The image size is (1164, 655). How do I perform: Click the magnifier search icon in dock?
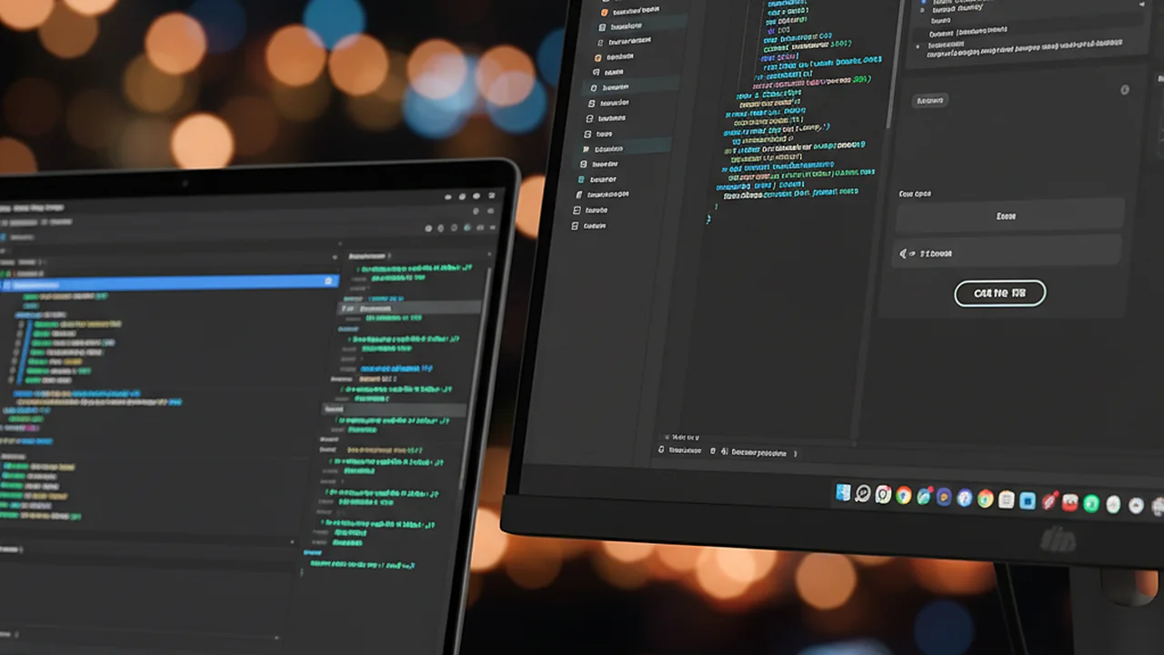[x=863, y=494]
